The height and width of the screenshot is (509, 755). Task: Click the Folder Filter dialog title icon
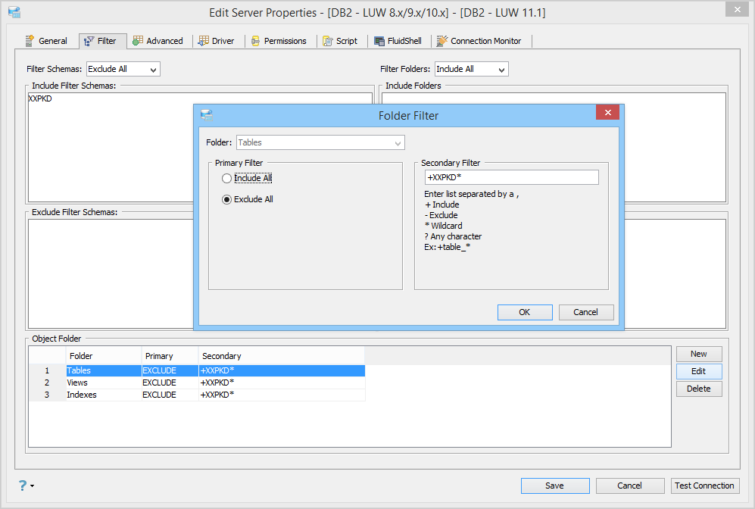pyautogui.click(x=207, y=115)
